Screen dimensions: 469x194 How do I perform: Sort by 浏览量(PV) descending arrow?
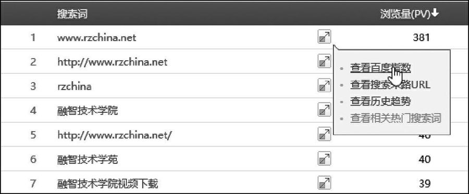tap(435, 13)
